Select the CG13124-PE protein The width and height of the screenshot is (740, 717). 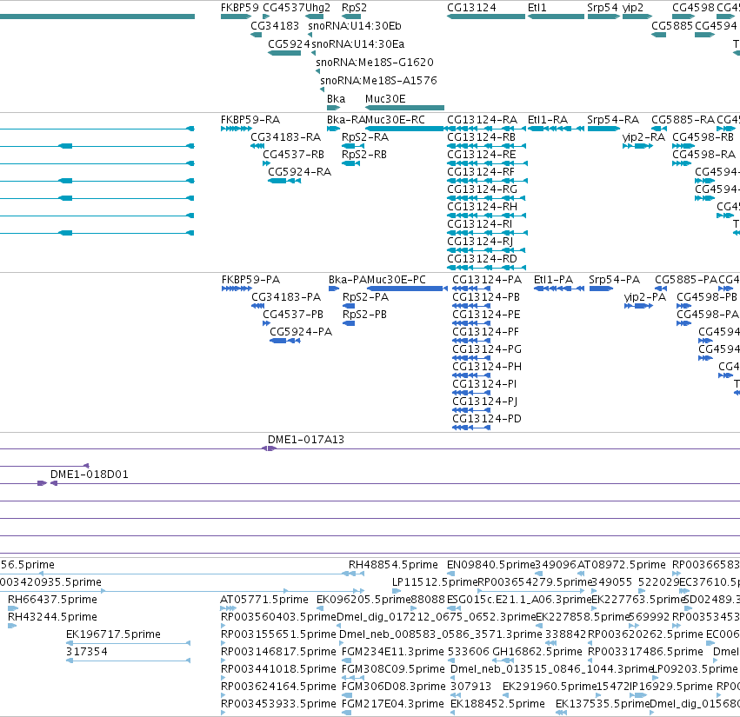pyautogui.click(x=486, y=315)
